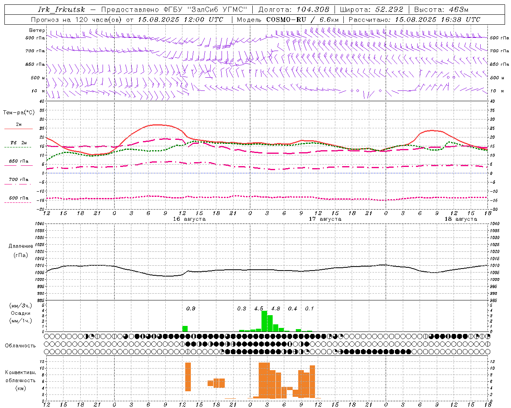
Task: Click the 0.3 precipitation total value
Action: pos(242,309)
